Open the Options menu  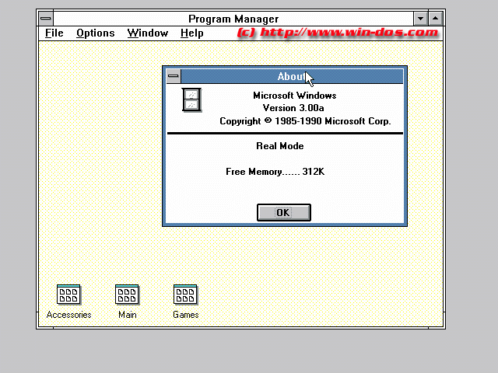pyautogui.click(x=95, y=33)
